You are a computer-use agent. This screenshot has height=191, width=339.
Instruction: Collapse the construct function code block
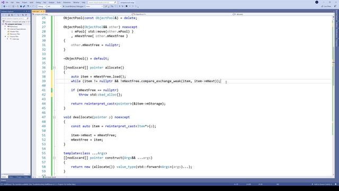pyautogui.click(x=54, y=158)
